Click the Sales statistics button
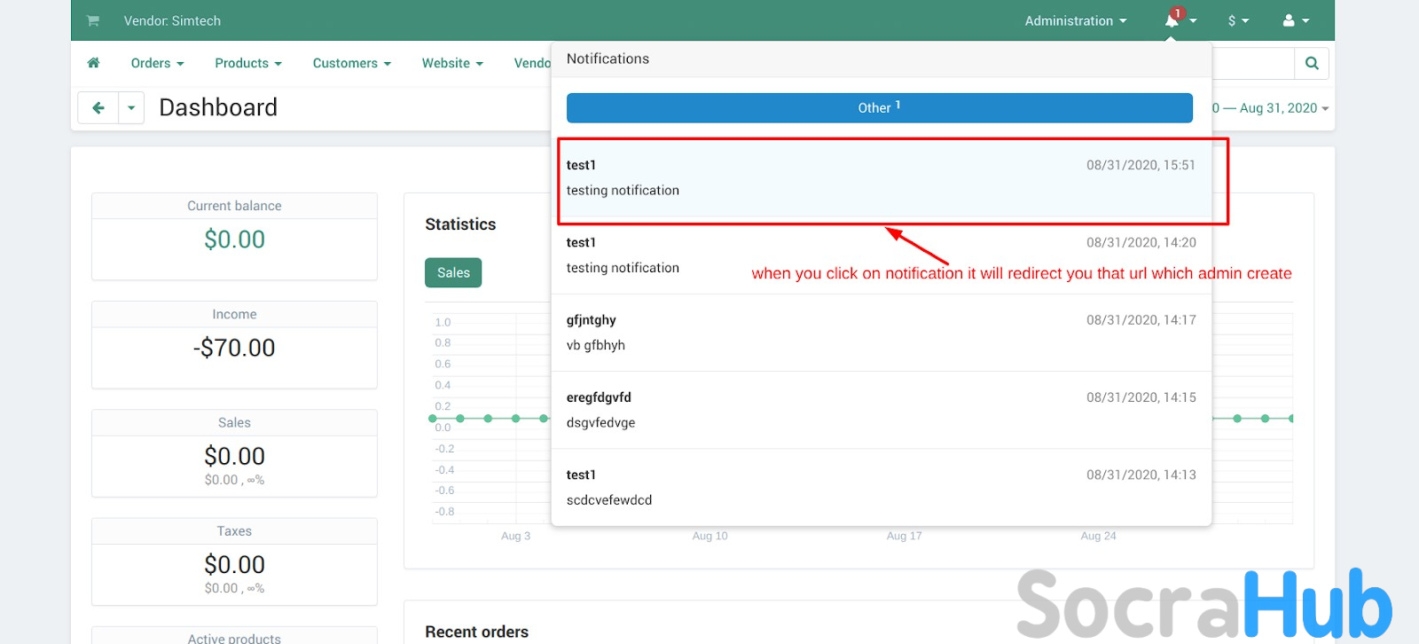 coord(453,272)
